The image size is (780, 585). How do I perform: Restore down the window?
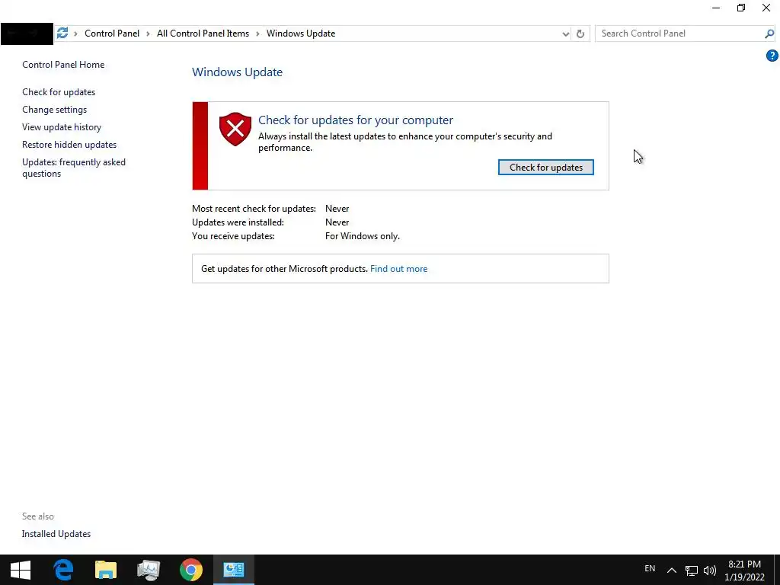[741, 8]
